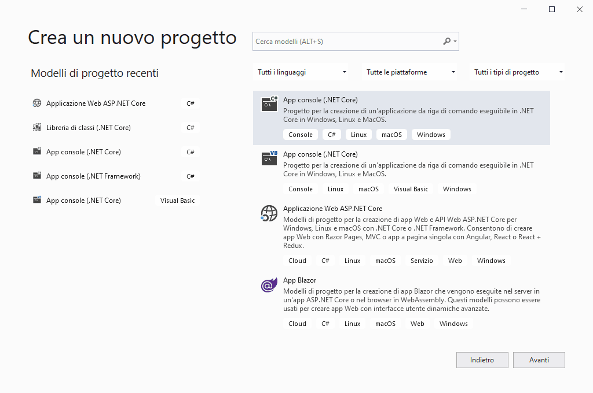Image resolution: width=593 pixels, height=393 pixels.
Task: Open the Tutti i tipi di progetto dropdown
Action: [x=517, y=72]
